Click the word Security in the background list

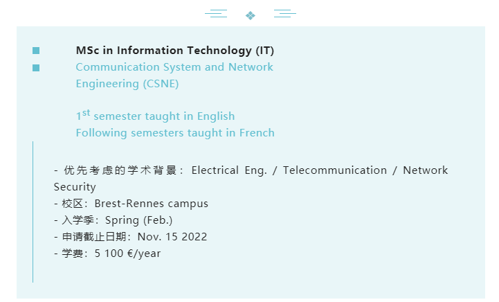pos(75,187)
